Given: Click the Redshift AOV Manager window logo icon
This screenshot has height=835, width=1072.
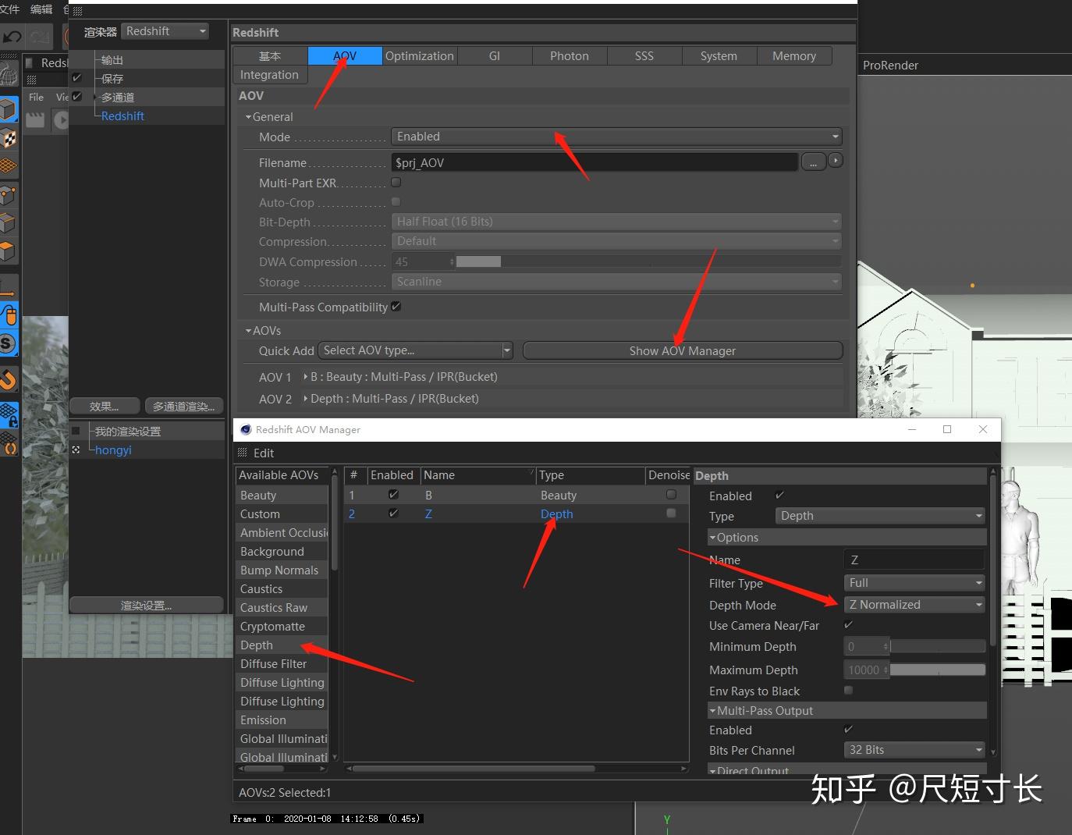Looking at the screenshot, I should point(246,429).
